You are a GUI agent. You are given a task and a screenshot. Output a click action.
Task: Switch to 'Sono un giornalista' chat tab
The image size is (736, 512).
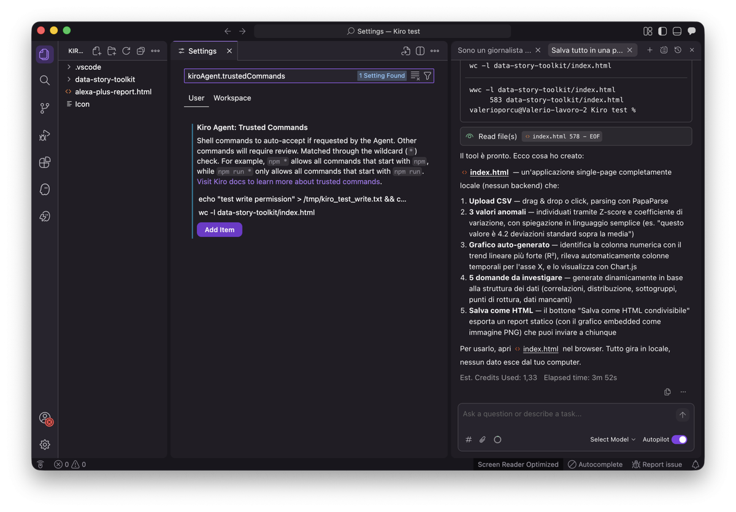(494, 50)
